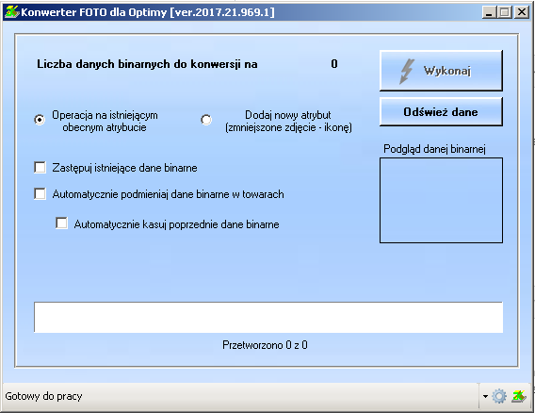
Task: Click the 'Gotowy do pracy' status text
Action: (x=43, y=396)
